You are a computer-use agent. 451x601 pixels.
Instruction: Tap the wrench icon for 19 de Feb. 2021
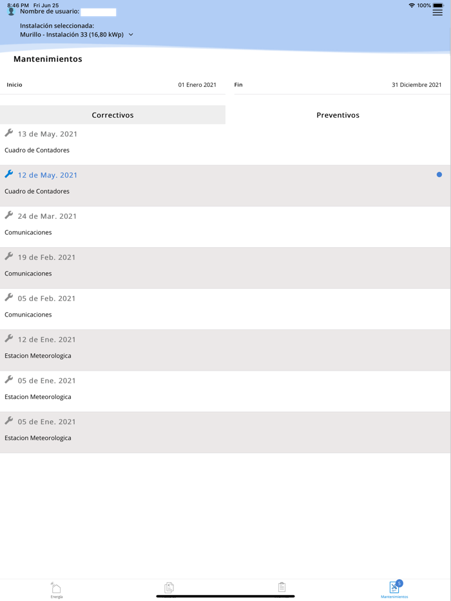[9, 256]
